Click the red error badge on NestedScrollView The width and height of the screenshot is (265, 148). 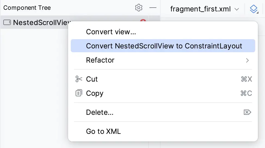tap(143, 20)
